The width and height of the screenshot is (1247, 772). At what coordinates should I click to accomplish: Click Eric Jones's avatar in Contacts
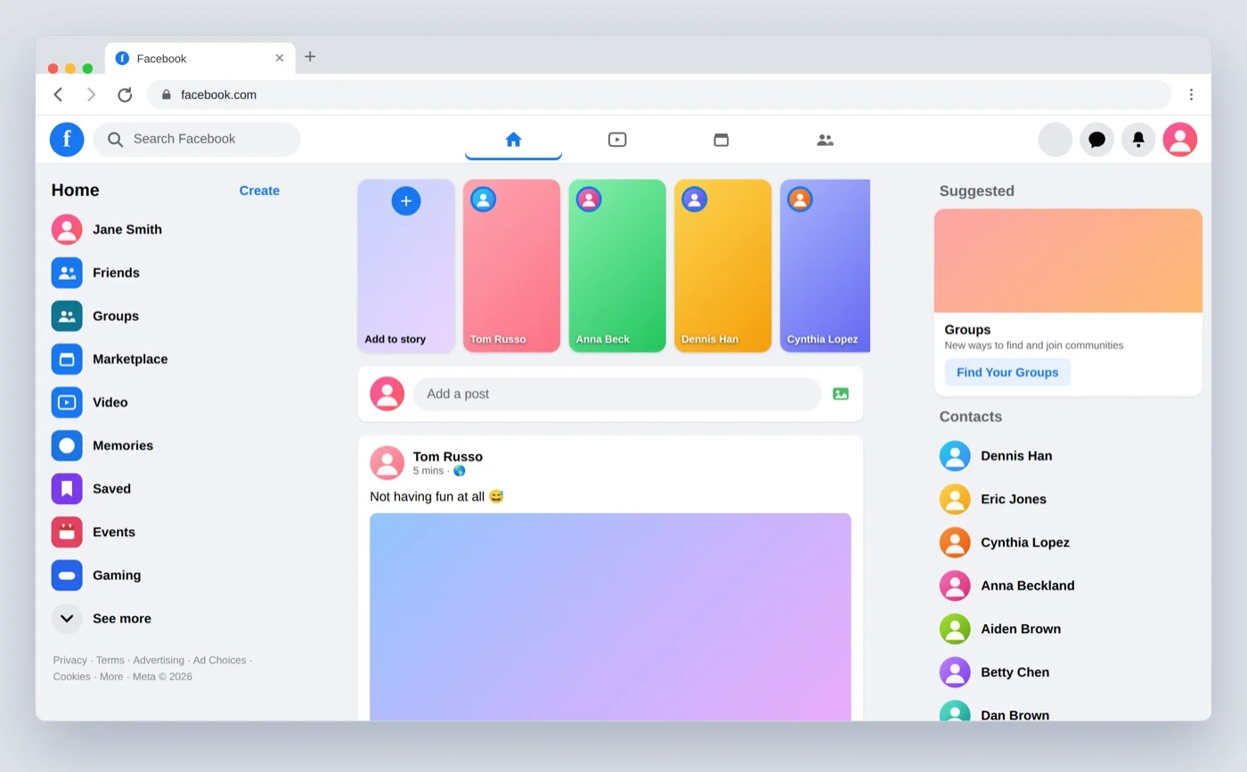(955, 499)
